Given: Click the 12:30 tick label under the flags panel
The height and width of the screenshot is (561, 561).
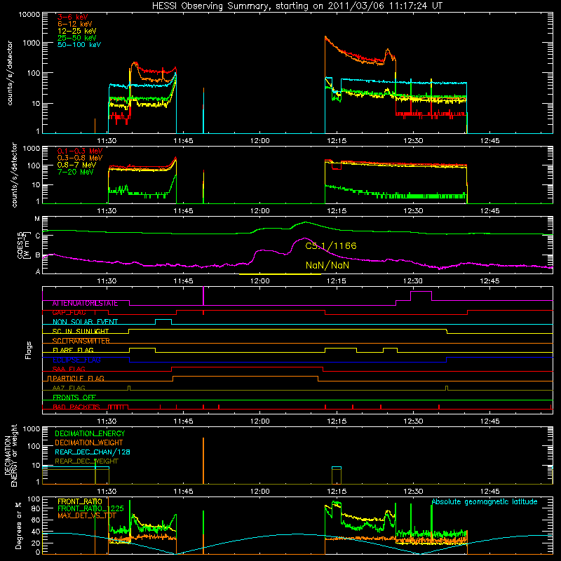Looking at the screenshot, I should tap(413, 421).
